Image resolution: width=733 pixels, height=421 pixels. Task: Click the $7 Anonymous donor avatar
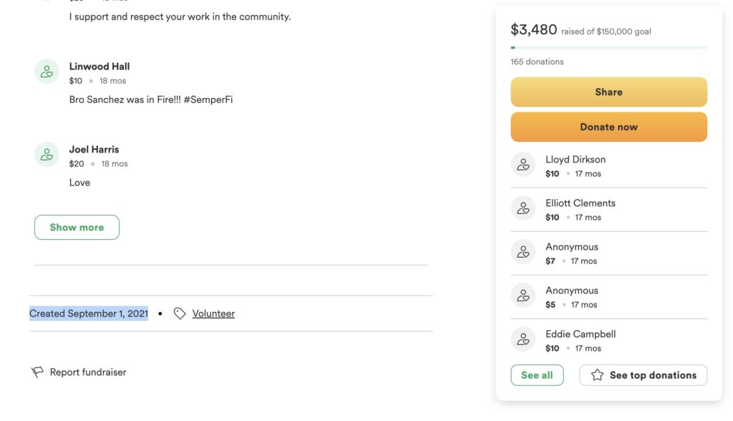523,252
